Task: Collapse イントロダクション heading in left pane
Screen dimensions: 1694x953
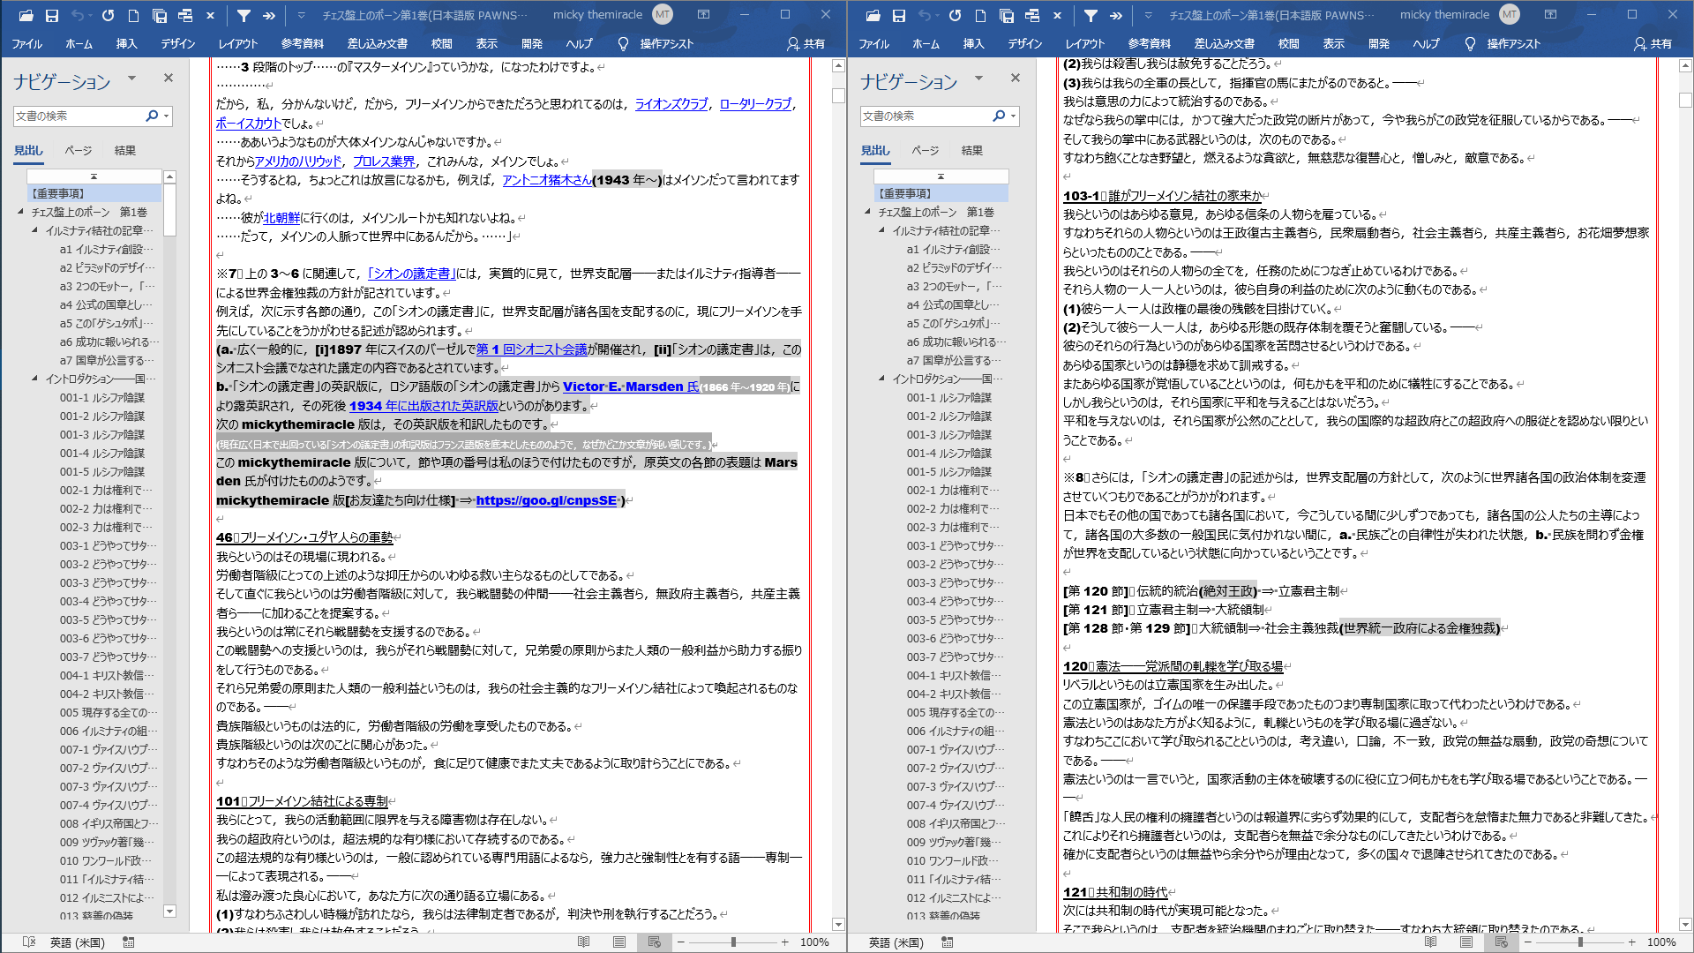Action: (35, 379)
